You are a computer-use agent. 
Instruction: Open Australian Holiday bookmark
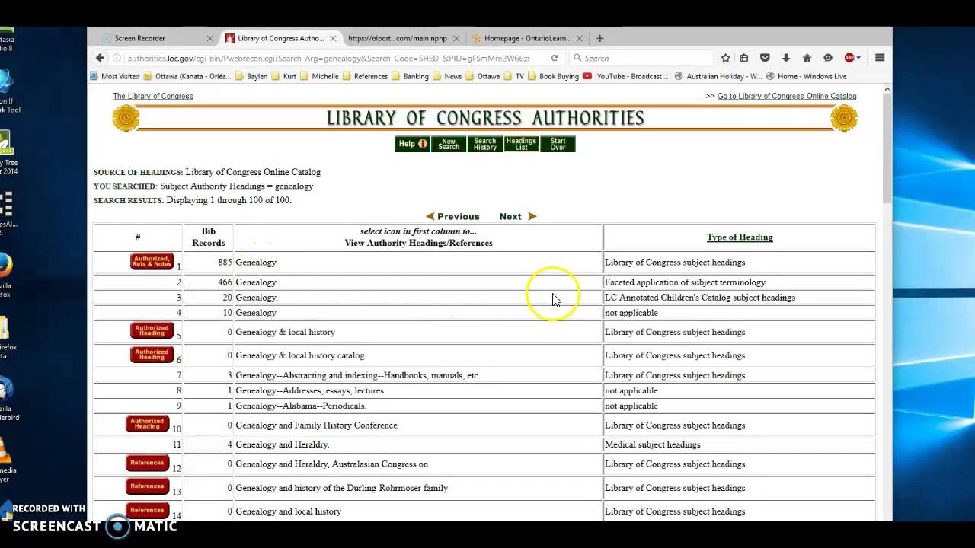718,76
